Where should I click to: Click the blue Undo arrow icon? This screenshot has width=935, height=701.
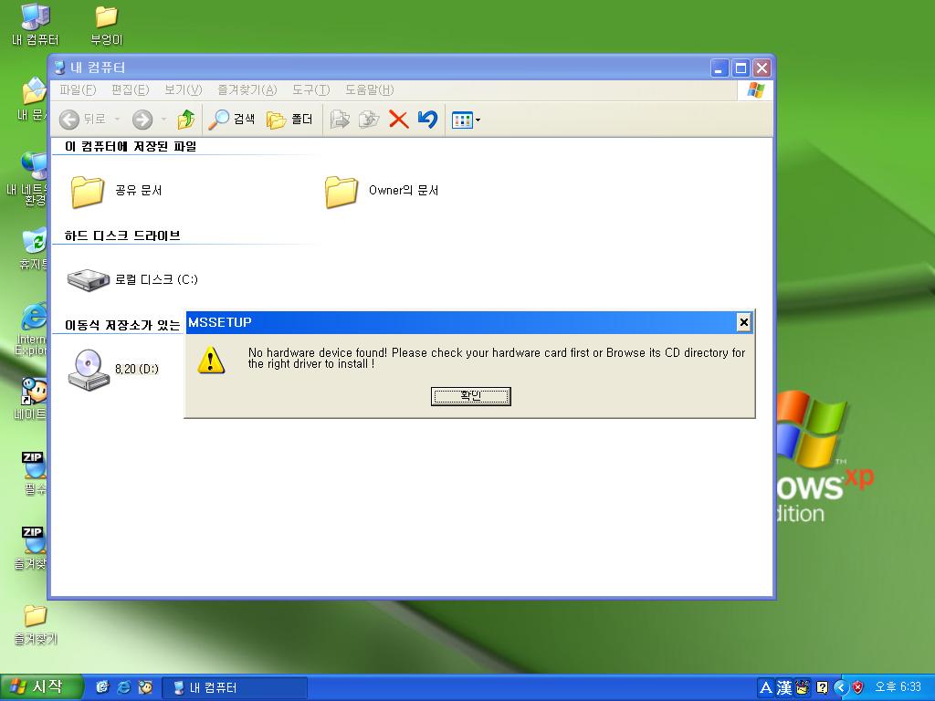pos(427,120)
